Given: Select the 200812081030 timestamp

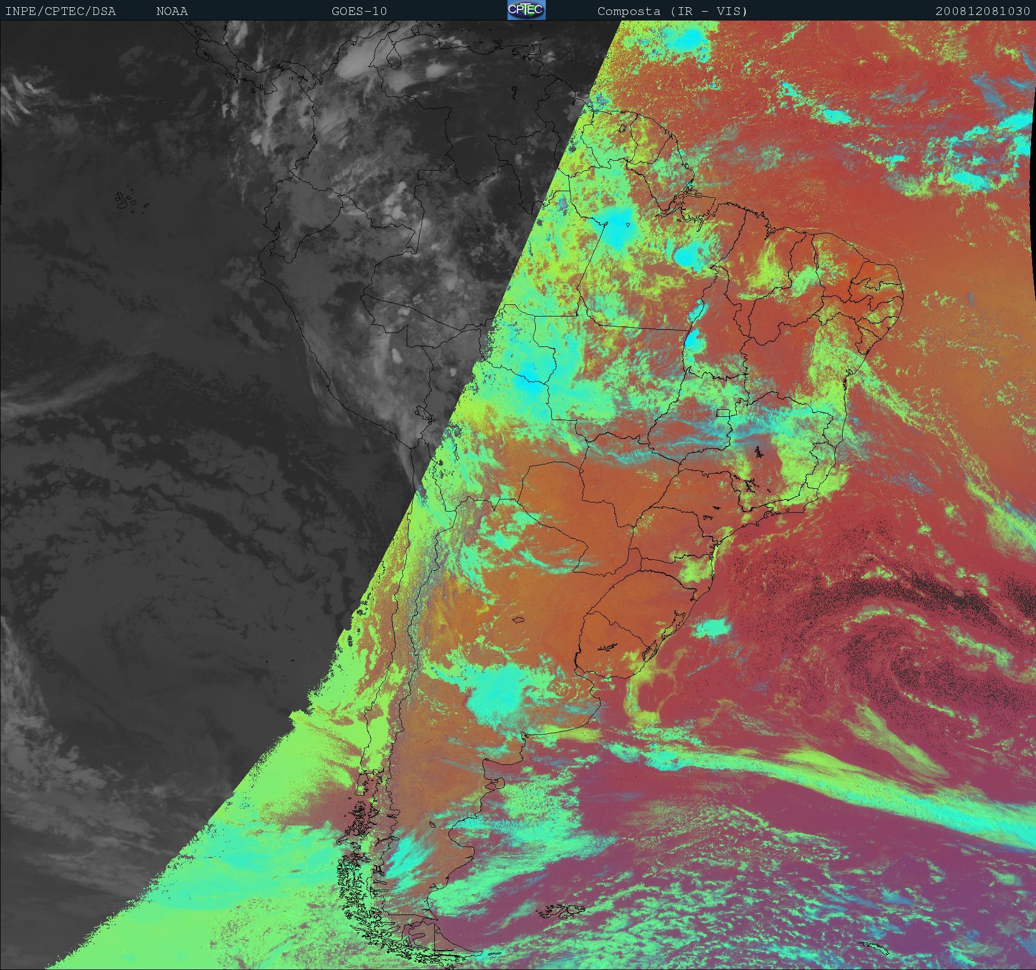Looking at the screenshot, I should tap(983, 11).
